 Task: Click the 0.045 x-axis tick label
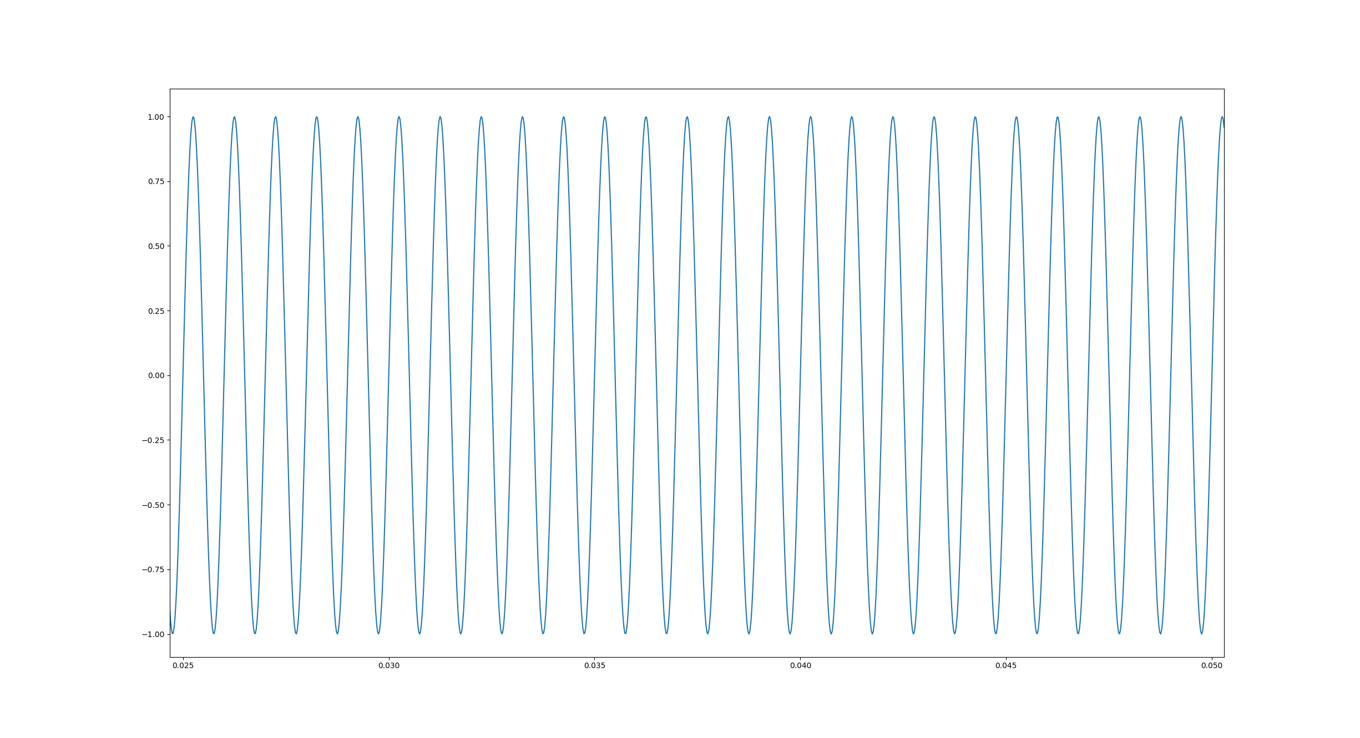pos(1006,665)
